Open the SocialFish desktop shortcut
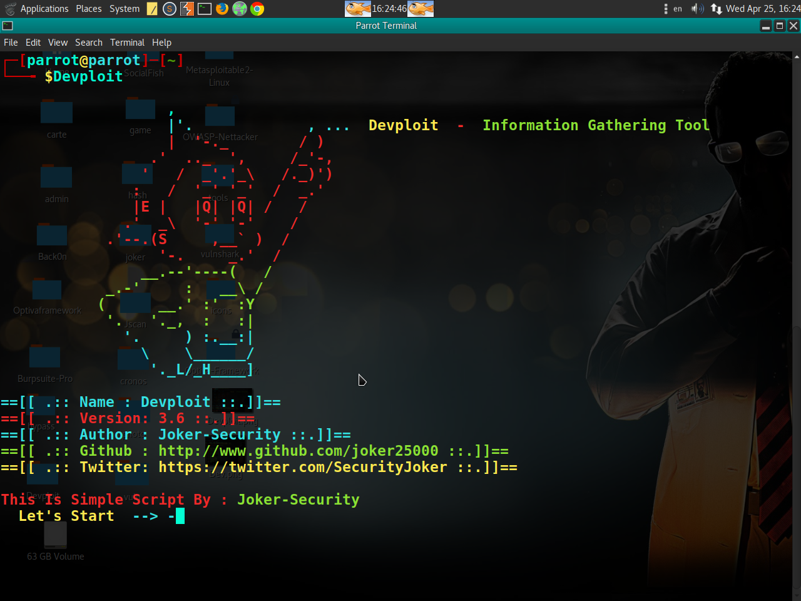 click(144, 56)
